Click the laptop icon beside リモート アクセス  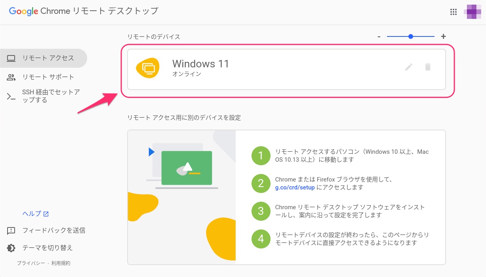11,58
